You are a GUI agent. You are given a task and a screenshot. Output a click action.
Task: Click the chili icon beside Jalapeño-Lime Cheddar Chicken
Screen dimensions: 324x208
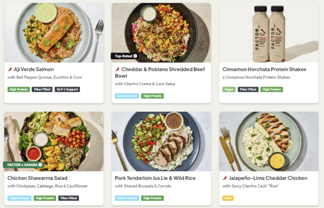[225, 178]
